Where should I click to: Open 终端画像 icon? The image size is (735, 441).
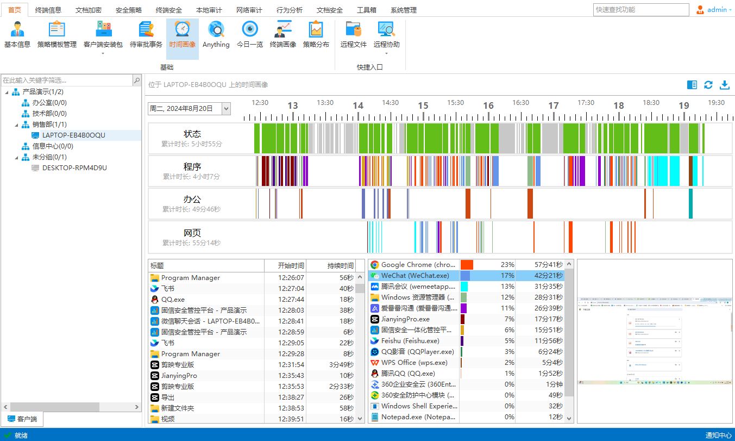pos(283,29)
